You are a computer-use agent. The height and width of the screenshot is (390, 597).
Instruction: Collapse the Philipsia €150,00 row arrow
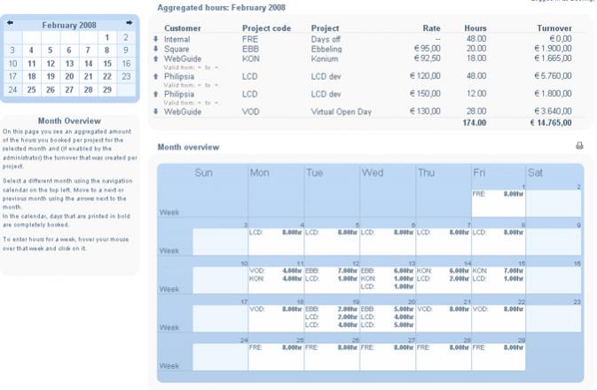click(x=156, y=94)
